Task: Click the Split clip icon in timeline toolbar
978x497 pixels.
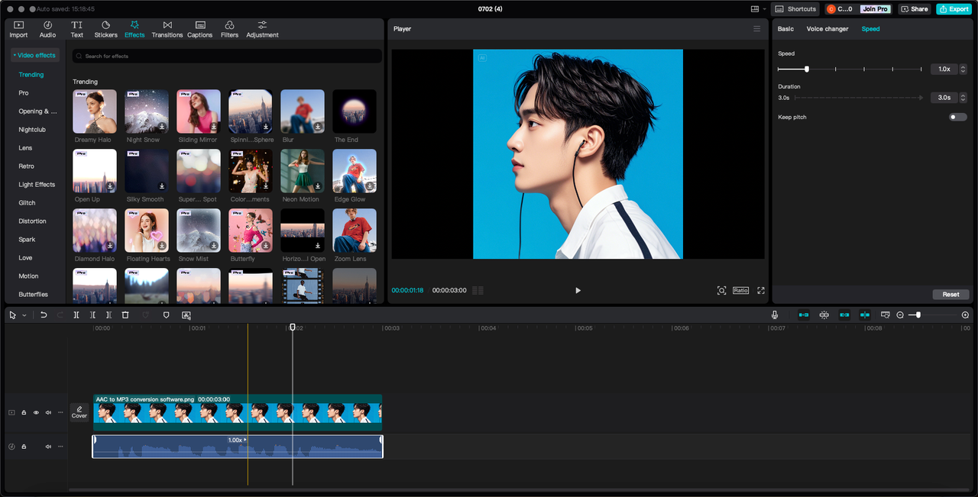Action: coord(76,315)
